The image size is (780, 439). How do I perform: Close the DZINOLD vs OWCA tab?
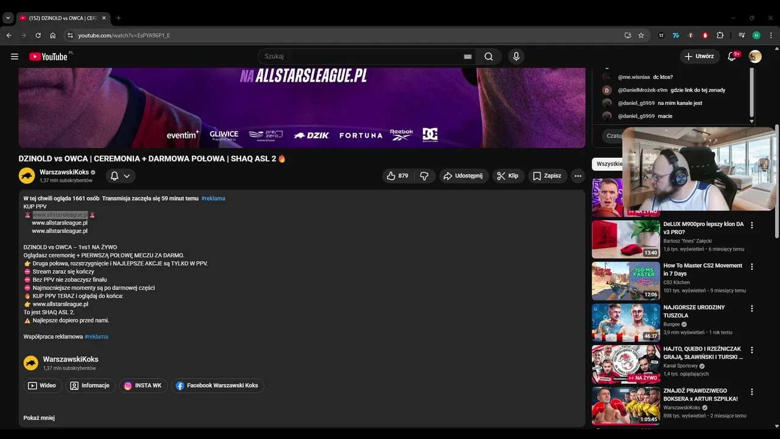point(104,18)
